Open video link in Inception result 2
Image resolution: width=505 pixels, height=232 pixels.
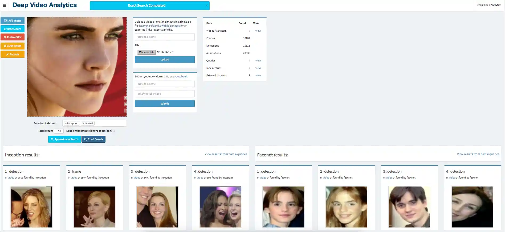tap(74, 178)
